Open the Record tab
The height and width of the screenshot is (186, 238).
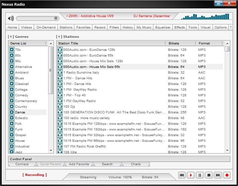[100, 27]
